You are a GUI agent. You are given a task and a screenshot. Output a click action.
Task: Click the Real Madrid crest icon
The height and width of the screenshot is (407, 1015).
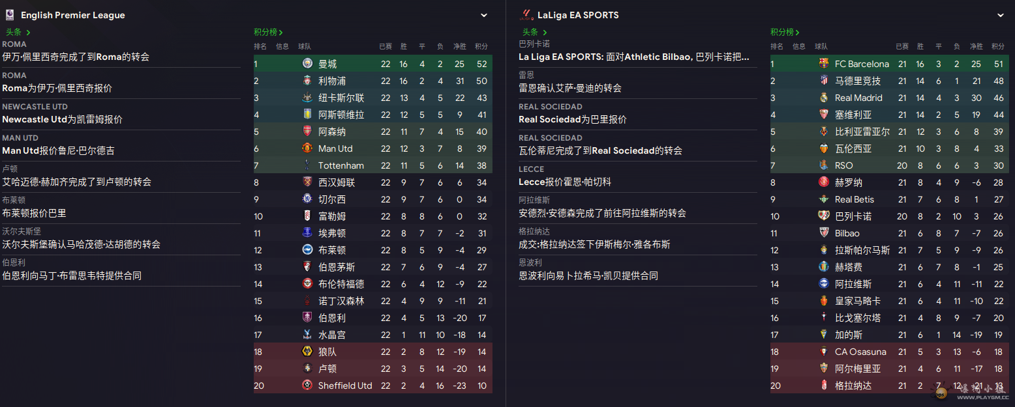point(824,98)
